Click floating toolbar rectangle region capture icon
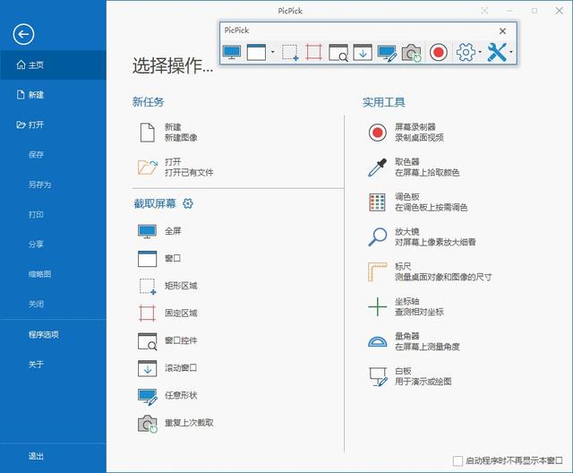The height and width of the screenshot is (473, 573). 290,52
